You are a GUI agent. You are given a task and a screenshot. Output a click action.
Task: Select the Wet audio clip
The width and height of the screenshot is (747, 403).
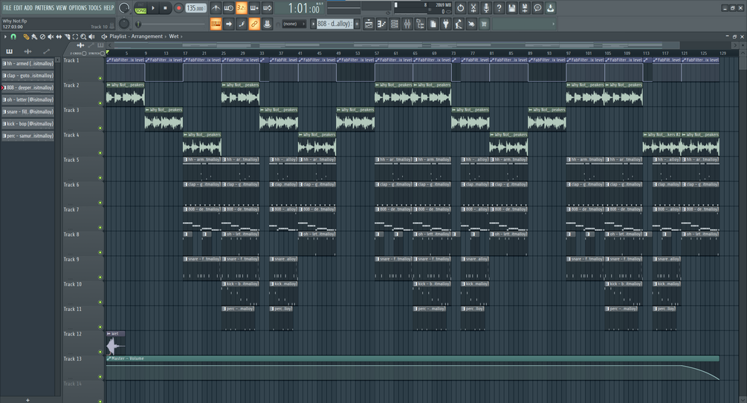(116, 344)
